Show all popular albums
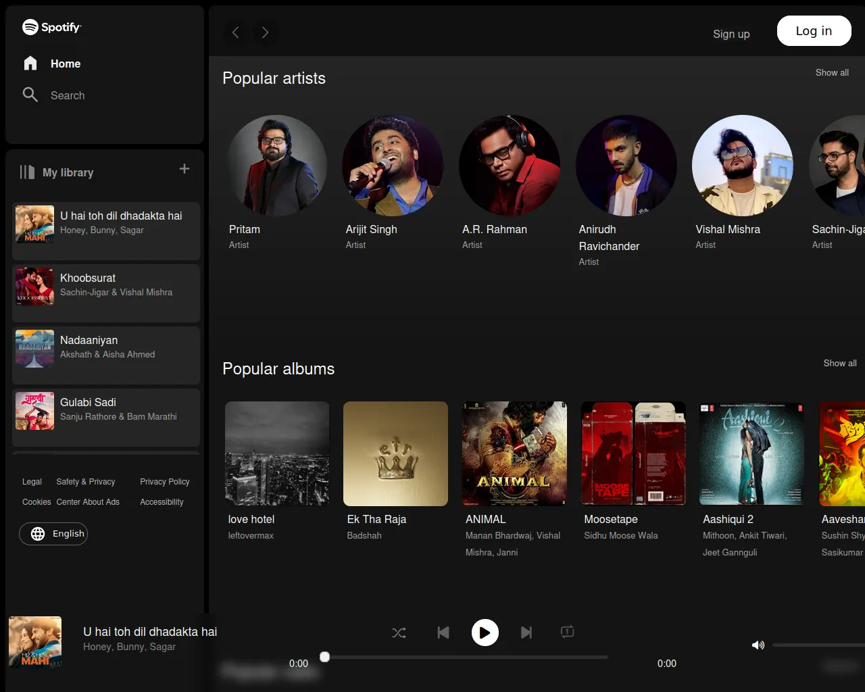This screenshot has height=692, width=865. (840, 363)
